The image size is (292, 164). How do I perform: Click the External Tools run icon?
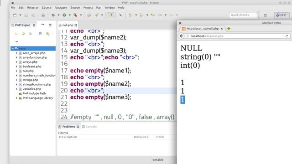click(75, 15)
